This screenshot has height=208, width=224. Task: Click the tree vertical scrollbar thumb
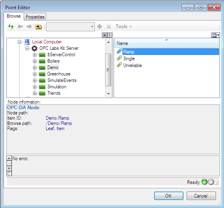[108, 70]
